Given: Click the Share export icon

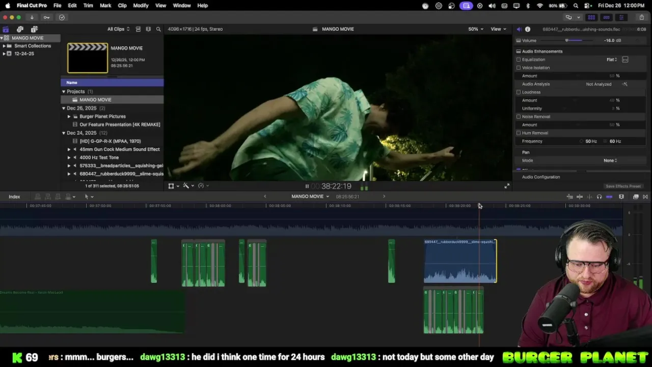Looking at the screenshot, I should tap(642, 17).
